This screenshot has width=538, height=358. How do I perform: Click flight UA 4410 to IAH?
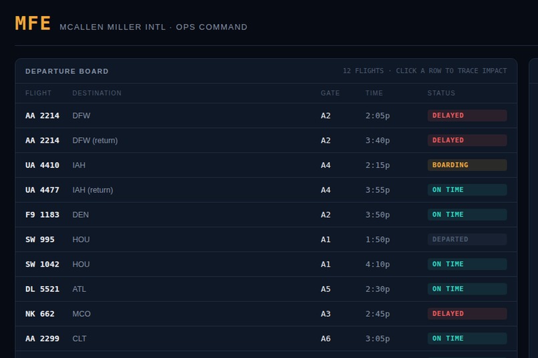tap(266, 165)
